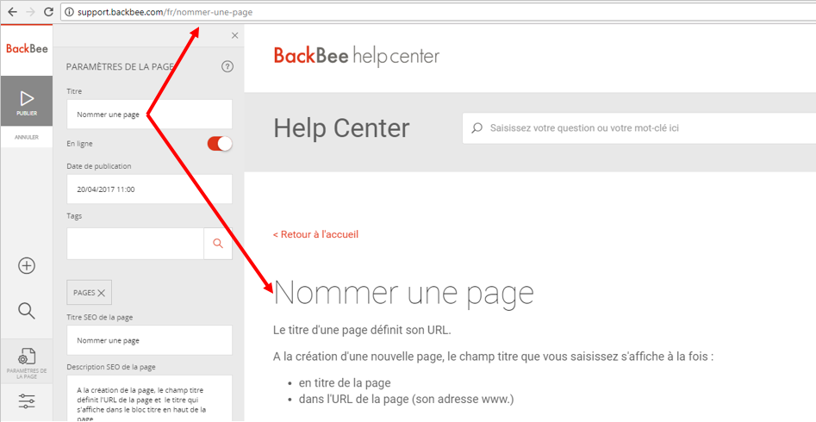Click the Titre field 'Nommer une page'

(149, 115)
